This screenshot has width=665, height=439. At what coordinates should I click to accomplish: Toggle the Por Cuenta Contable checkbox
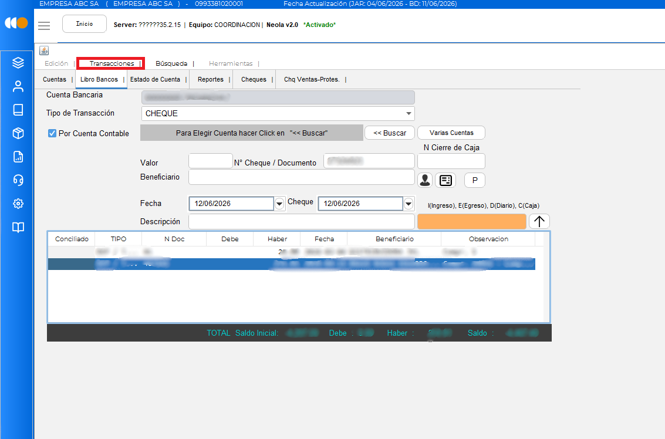pos(52,133)
